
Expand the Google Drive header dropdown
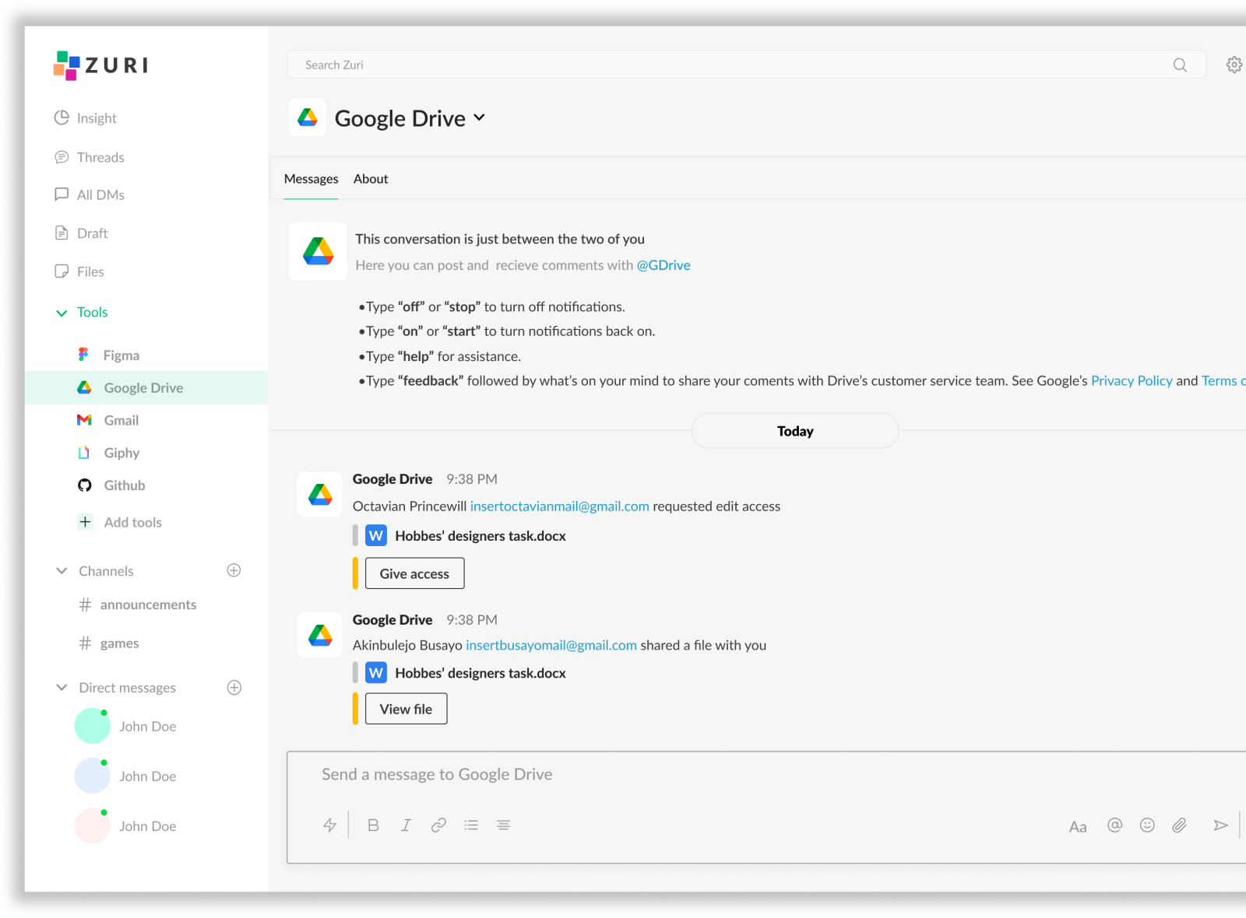[x=479, y=117]
